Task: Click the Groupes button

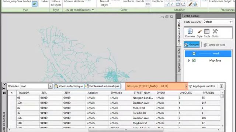Action: pos(192,45)
